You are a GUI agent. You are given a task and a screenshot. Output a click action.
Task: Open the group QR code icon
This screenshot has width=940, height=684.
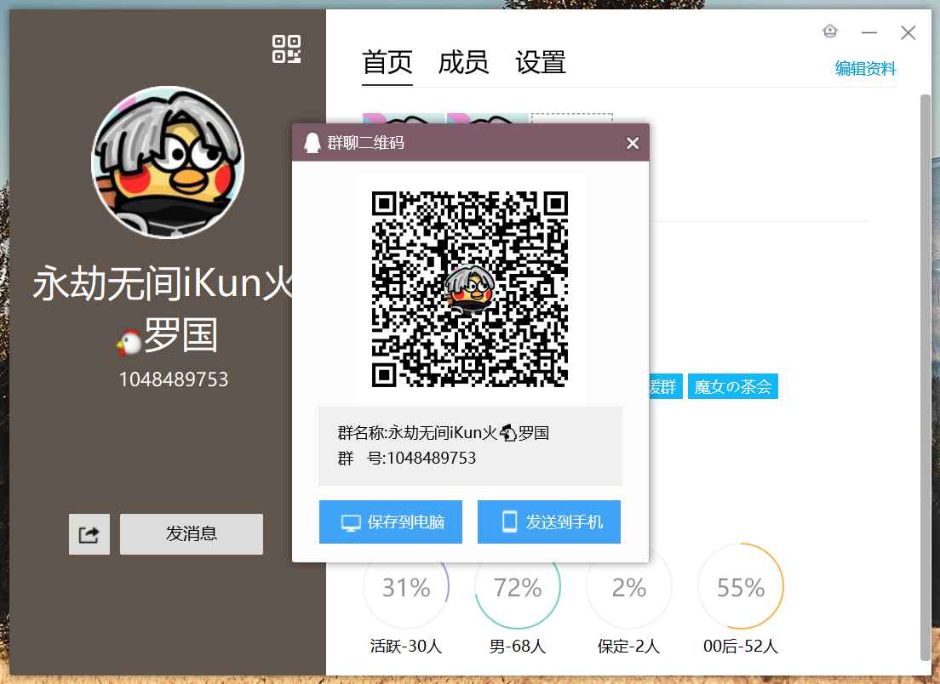(x=286, y=48)
